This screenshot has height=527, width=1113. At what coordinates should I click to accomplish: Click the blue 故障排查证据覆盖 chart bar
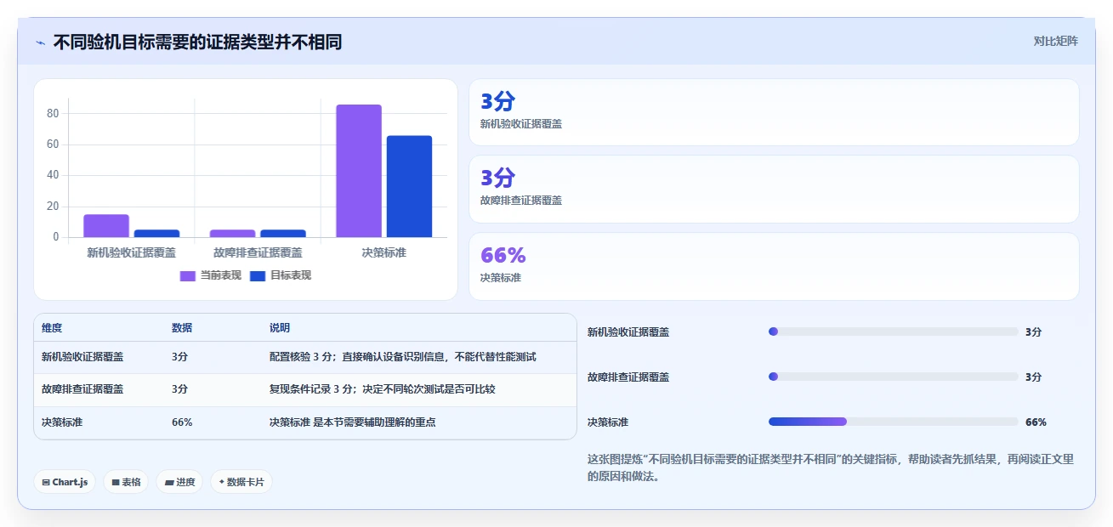pyautogui.click(x=283, y=233)
